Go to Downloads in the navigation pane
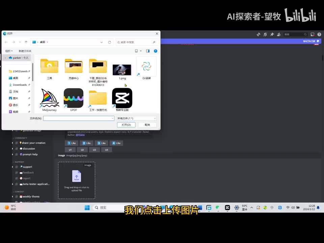 pyautogui.click(x=20, y=85)
